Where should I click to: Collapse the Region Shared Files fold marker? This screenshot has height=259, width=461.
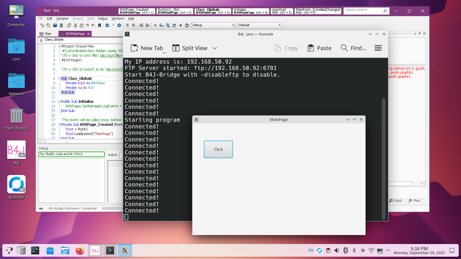coord(60,46)
